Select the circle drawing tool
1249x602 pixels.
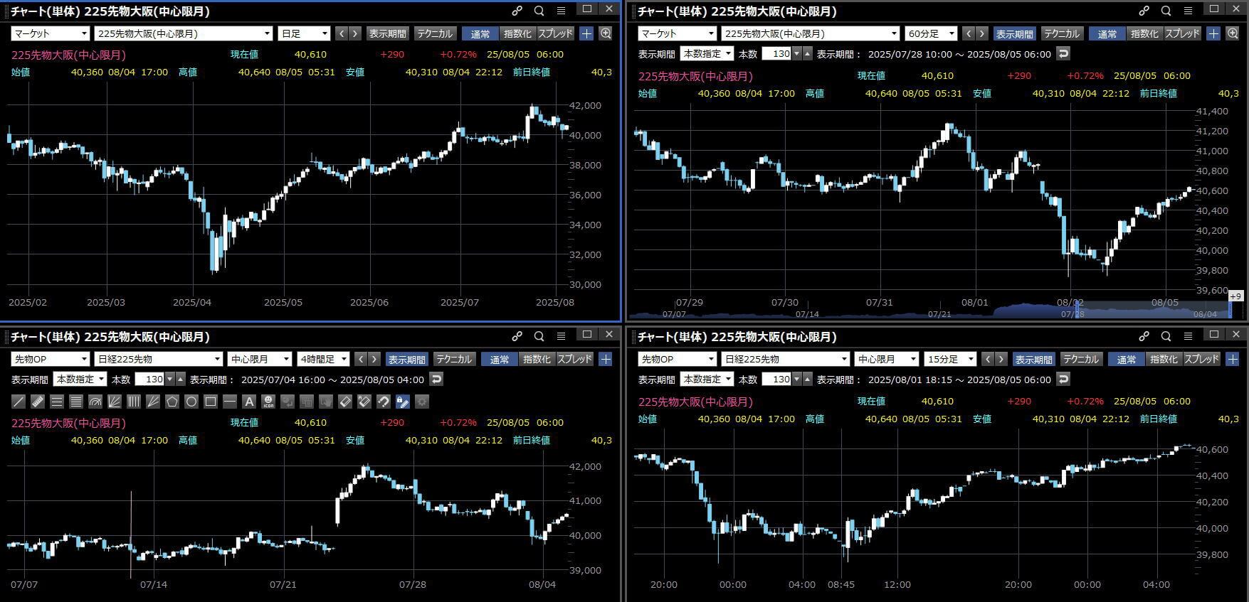click(x=191, y=402)
